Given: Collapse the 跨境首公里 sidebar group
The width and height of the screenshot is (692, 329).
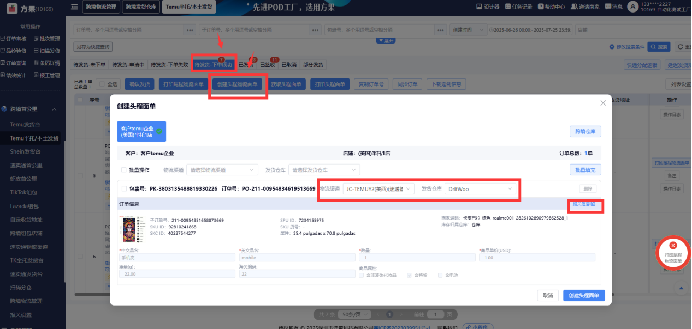Looking at the screenshot, I should point(32,108).
